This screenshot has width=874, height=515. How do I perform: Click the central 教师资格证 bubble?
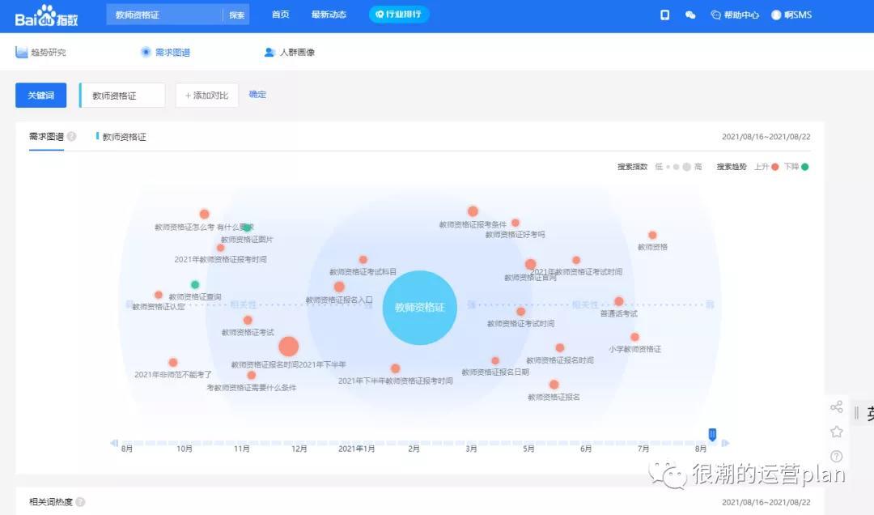pos(419,308)
